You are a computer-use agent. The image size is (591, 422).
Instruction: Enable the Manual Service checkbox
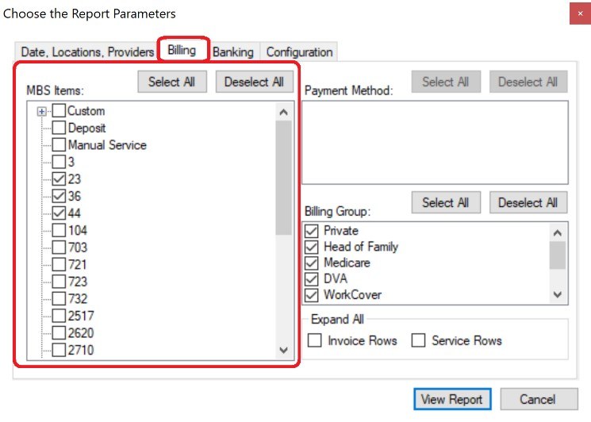(59, 144)
